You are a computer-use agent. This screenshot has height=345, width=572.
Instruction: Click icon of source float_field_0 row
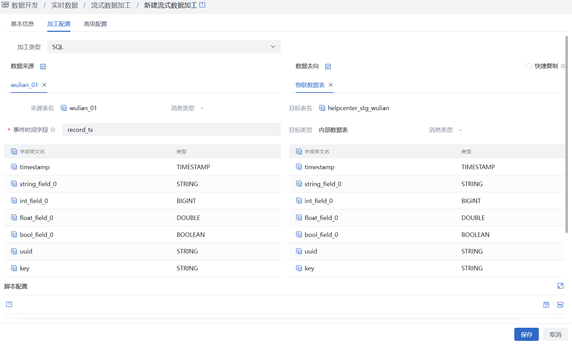click(14, 218)
